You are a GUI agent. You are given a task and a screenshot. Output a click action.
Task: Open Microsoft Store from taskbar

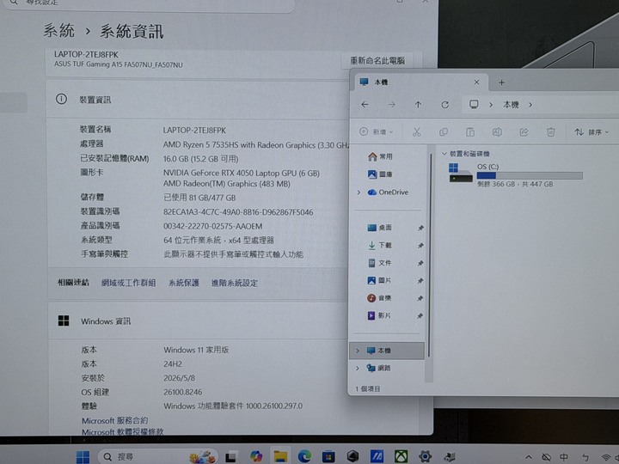click(x=328, y=457)
